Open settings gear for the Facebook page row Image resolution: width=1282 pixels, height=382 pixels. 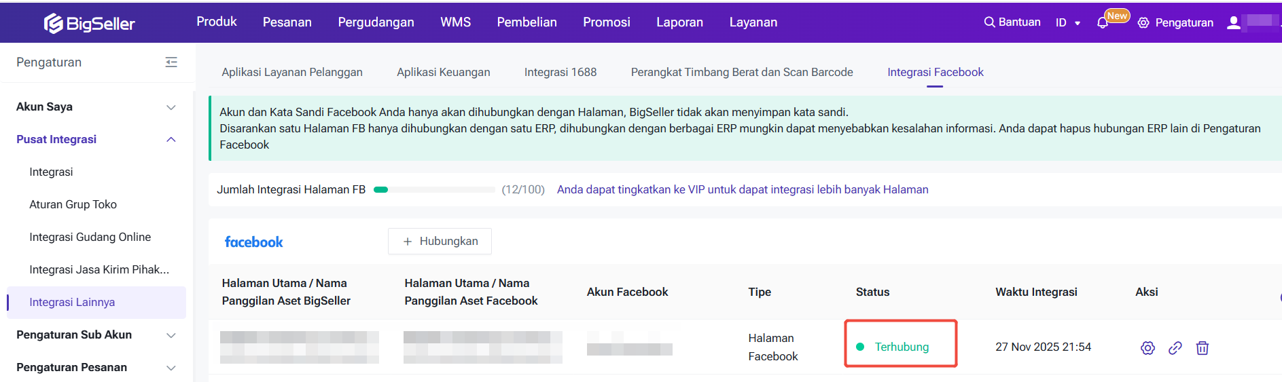pos(1147,348)
